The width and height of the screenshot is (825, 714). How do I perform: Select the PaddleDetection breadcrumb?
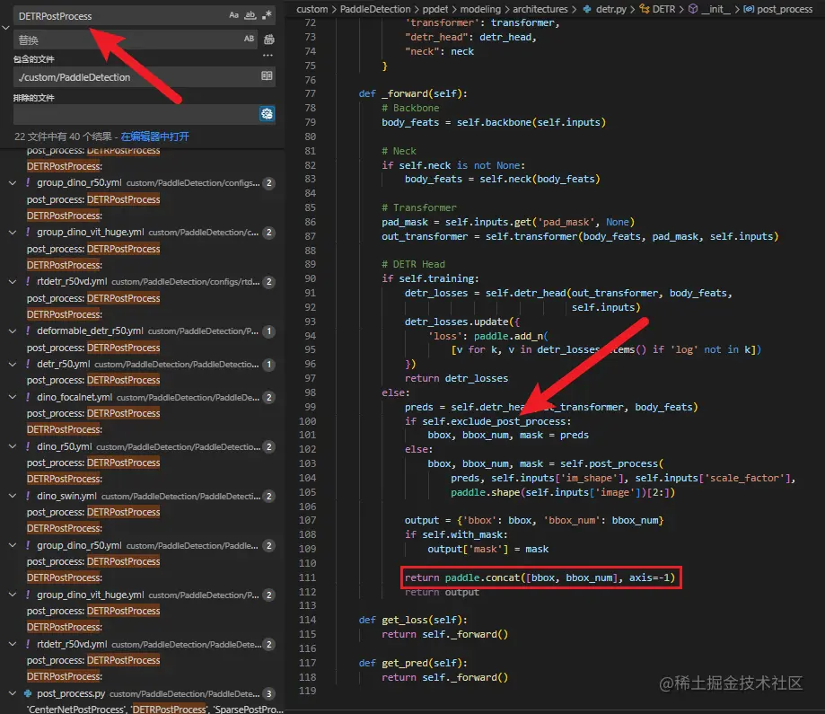(375, 9)
